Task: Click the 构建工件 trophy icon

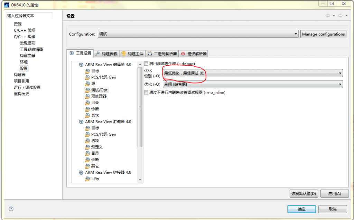Action: (124, 54)
